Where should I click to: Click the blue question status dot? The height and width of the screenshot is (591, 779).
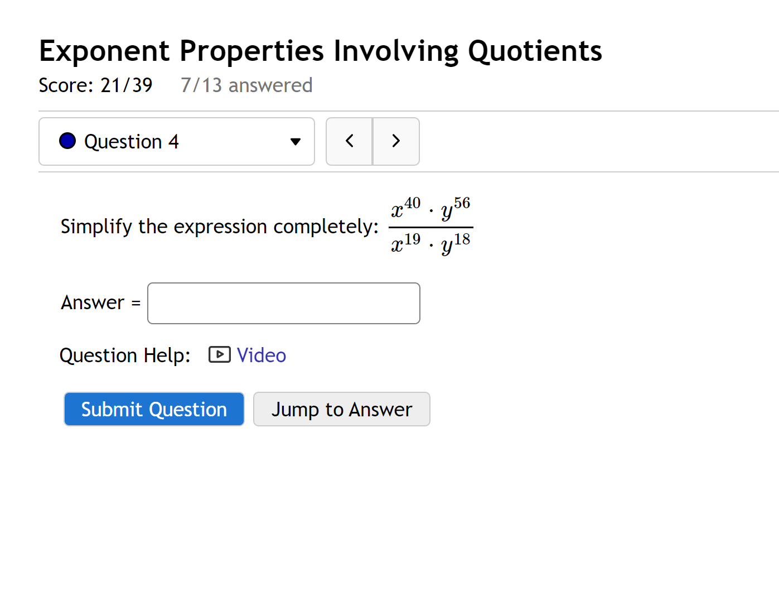click(67, 141)
